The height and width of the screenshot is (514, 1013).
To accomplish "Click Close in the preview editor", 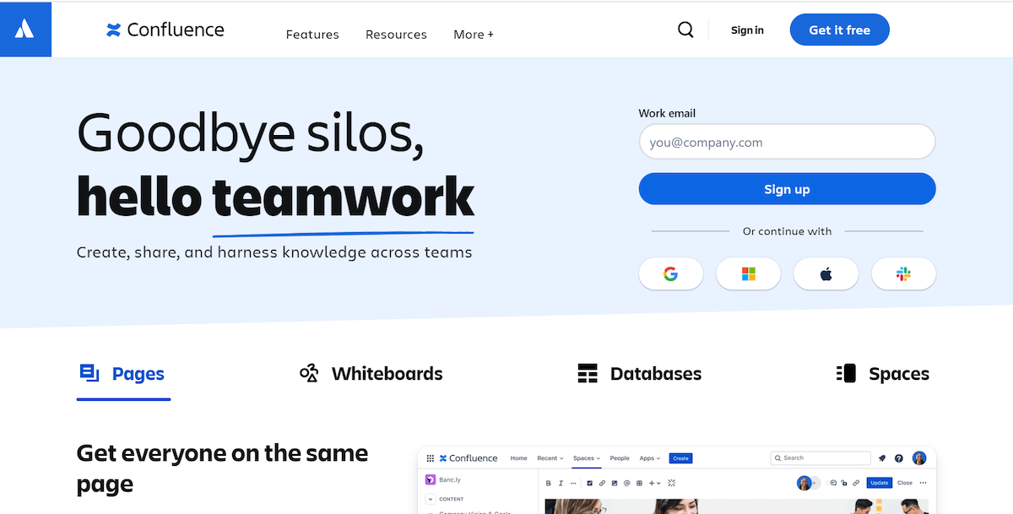I will click(x=904, y=483).
